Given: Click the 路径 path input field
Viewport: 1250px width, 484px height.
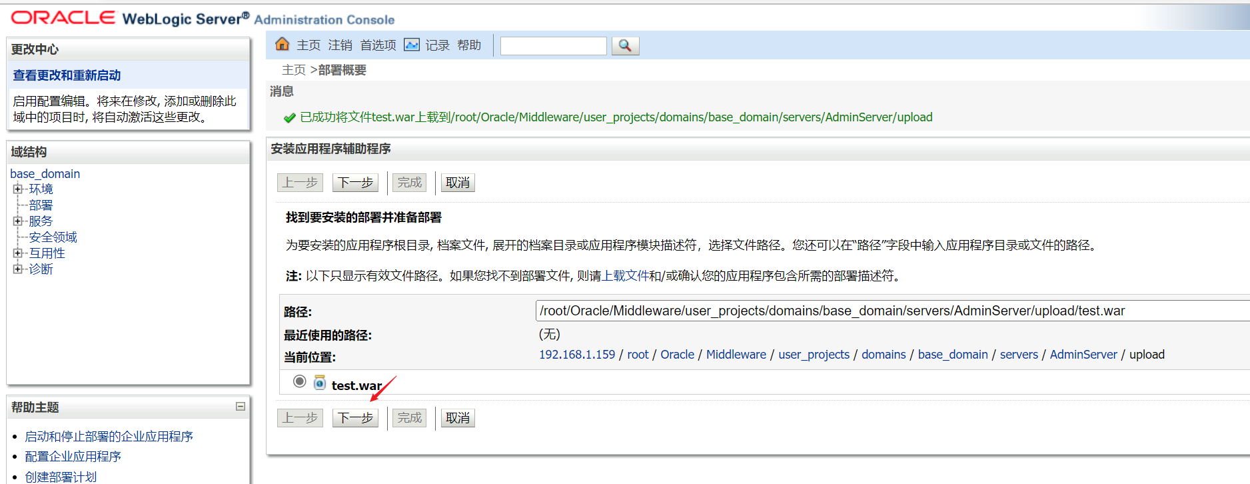Looking at the screenshot, I should coord(892,311).
